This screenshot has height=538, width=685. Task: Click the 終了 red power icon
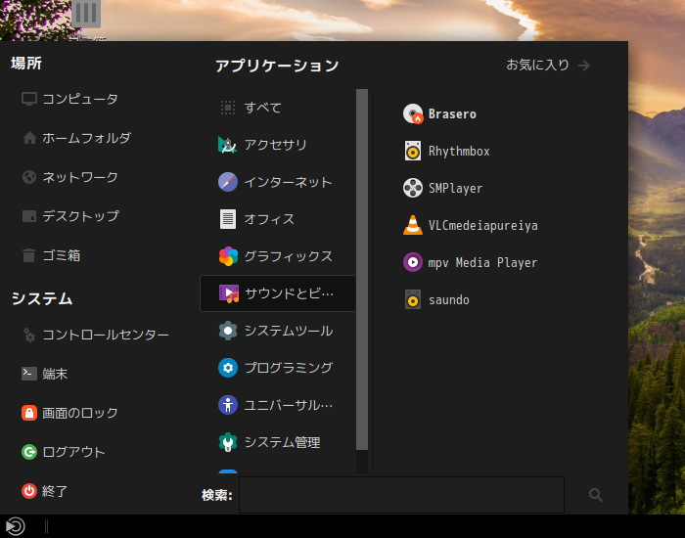point(29,491)
